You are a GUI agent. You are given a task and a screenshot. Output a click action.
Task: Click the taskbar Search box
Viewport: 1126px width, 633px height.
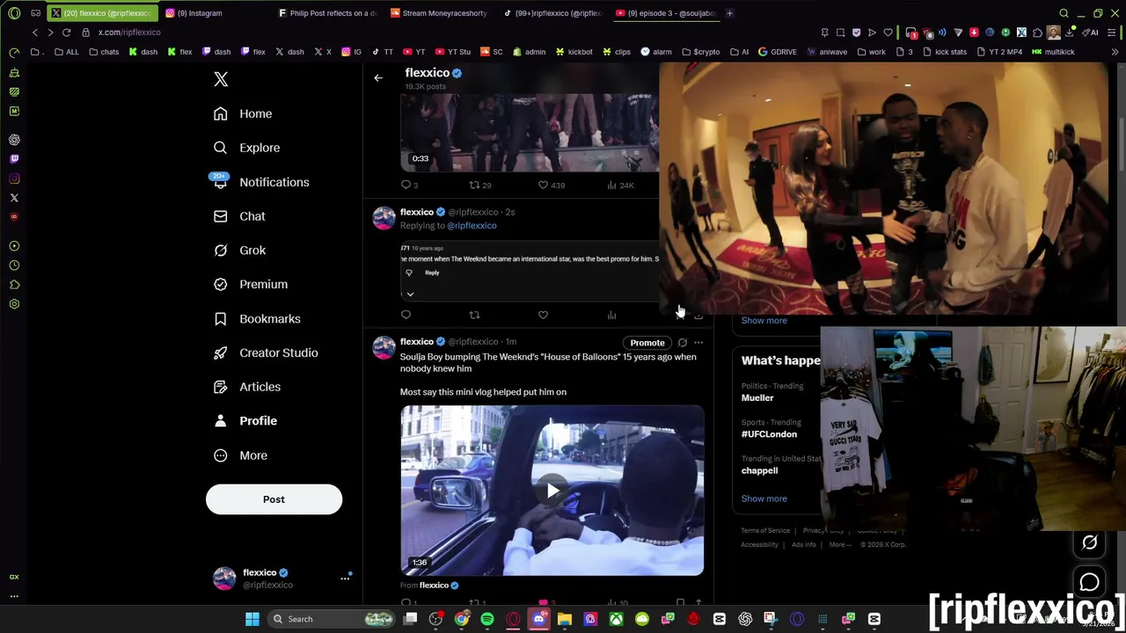tap(333, 619)
